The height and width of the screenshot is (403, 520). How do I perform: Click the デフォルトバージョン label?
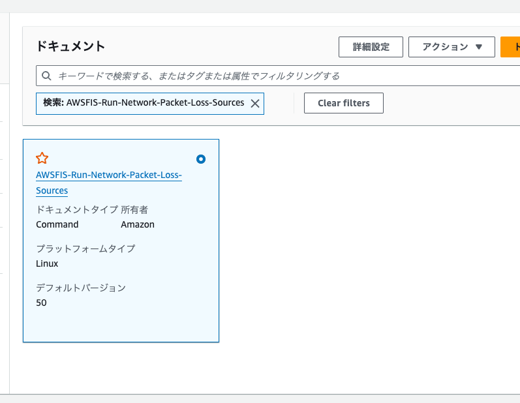(x=81, y=288)
